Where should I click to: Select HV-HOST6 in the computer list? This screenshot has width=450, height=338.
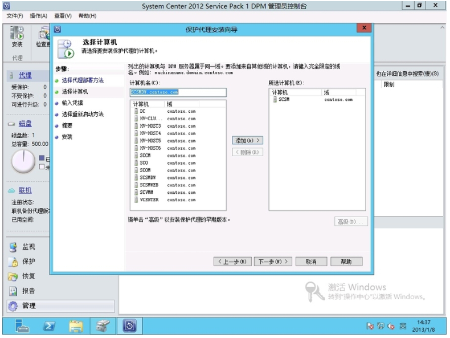pyautogui.click(x=178, y=148)
